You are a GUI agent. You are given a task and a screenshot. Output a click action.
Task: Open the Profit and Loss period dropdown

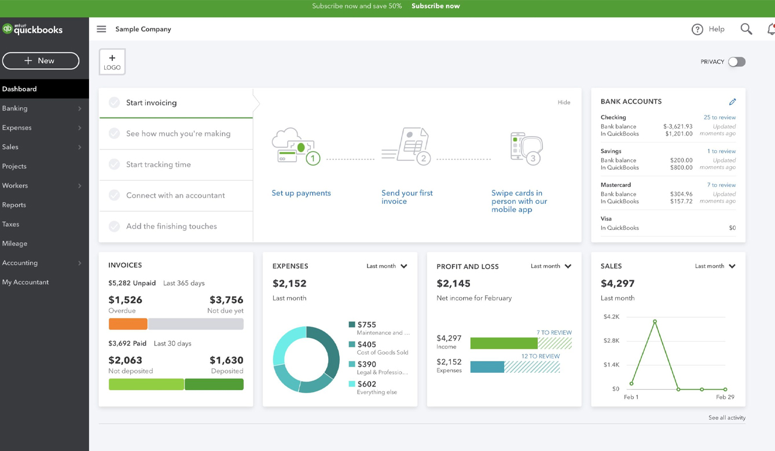pyautogui.click(x=551, y=266)
